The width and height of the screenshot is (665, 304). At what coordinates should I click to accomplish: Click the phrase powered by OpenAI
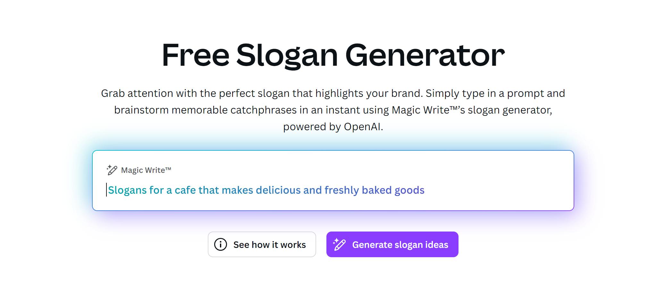332,127
